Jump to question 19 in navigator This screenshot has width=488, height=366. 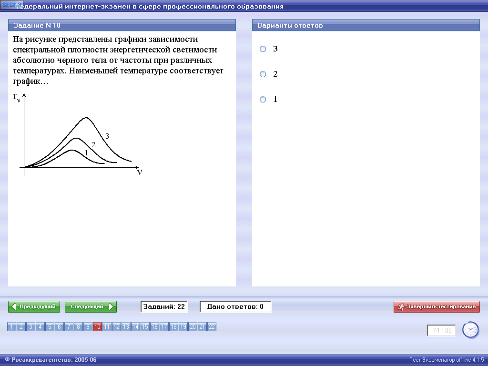pos(183,327)
